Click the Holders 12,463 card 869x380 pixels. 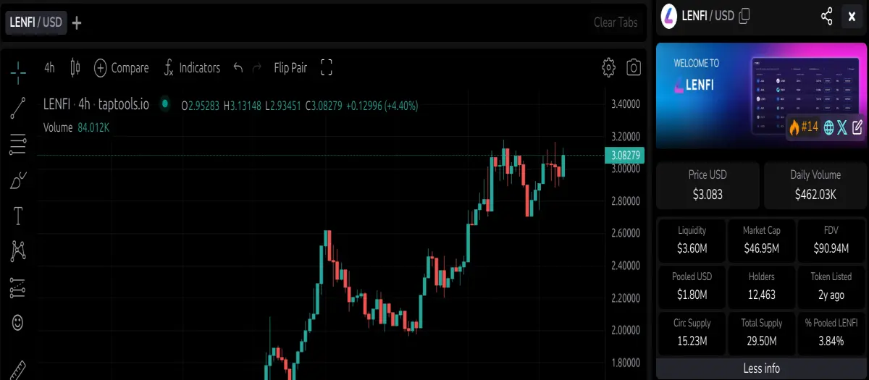coord(761,286)
